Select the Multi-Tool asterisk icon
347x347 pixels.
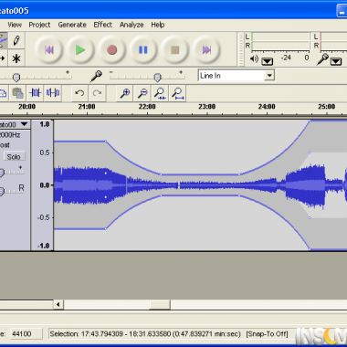click(x=16, y=58)
